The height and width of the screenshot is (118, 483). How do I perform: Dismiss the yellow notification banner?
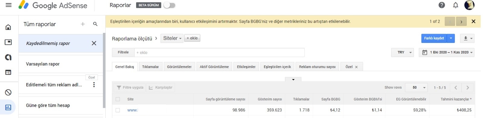pyautogui.click(x=473, y=21)
